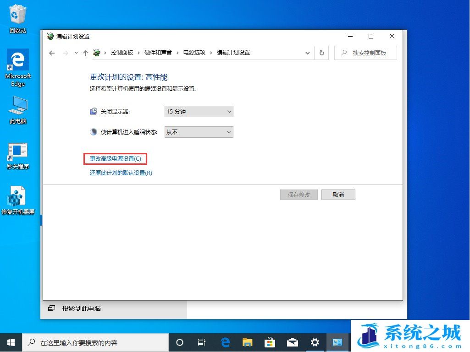Open Windows Settings via the gear icon

315,342
